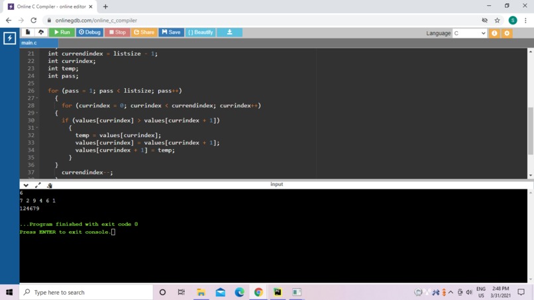This screenshot has height=300, width=534.
Task: Click the download code icon button
Action: [x=229, y=32]
